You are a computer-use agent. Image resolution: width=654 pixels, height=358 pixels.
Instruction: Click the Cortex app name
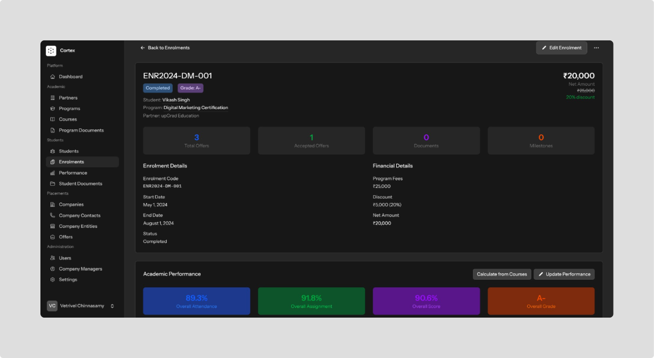(x=67, y=50)
